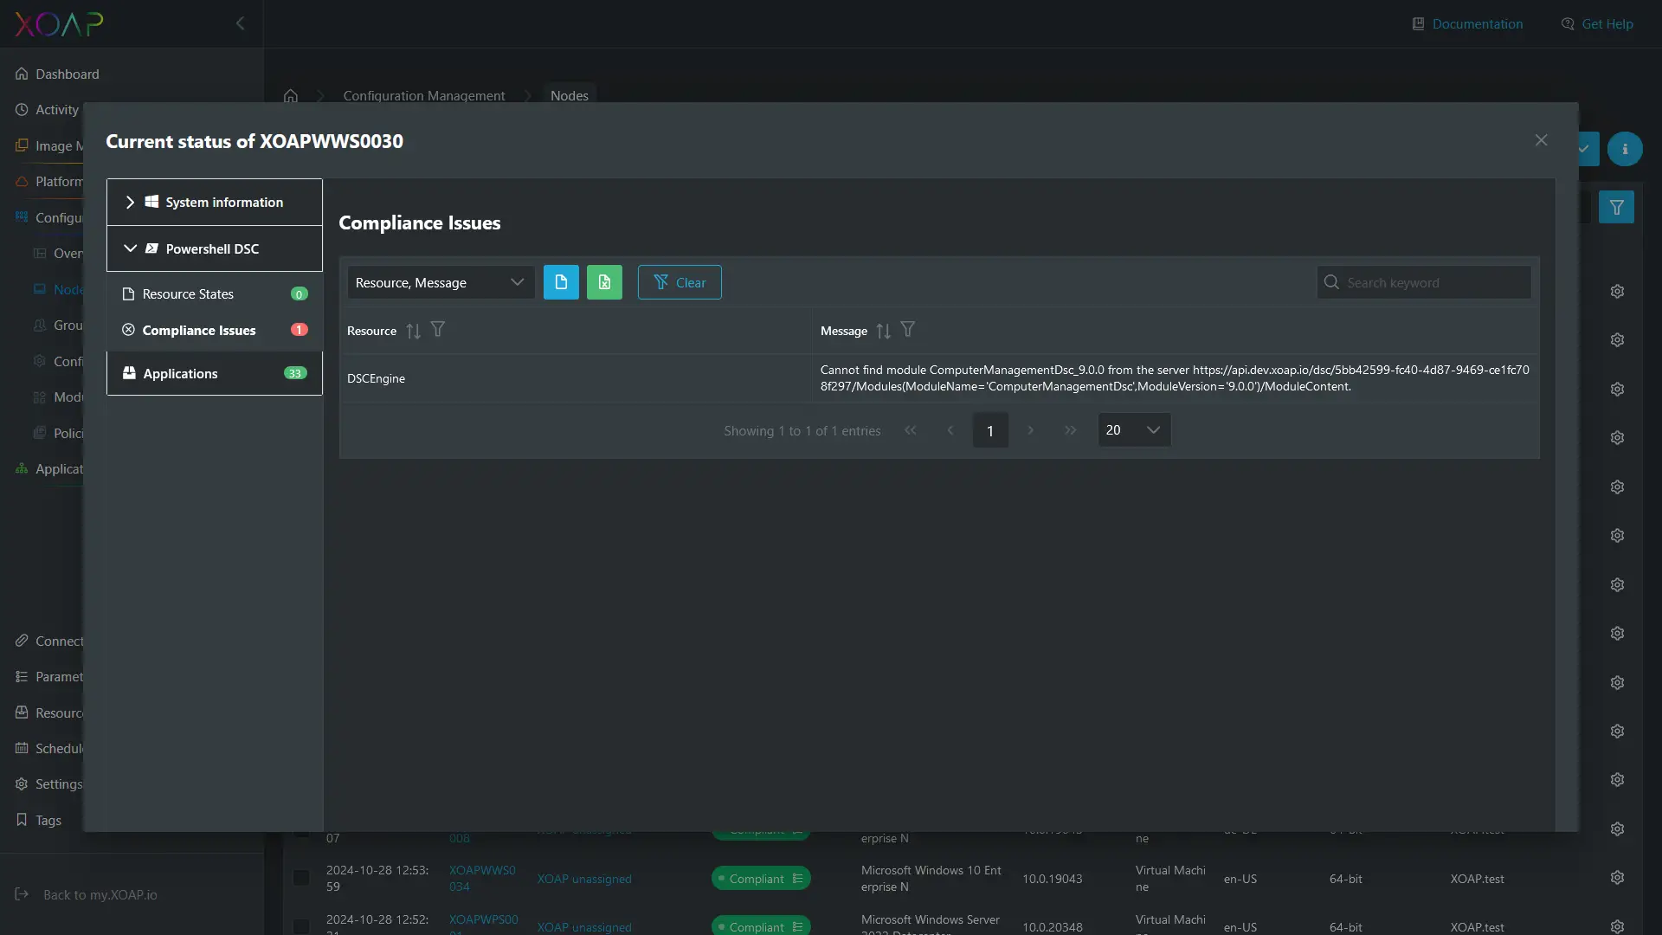Image resolution: width=1662 pixels, height=935 pixels.
Task: Sort by Resource column
Action: click(413, 331)
